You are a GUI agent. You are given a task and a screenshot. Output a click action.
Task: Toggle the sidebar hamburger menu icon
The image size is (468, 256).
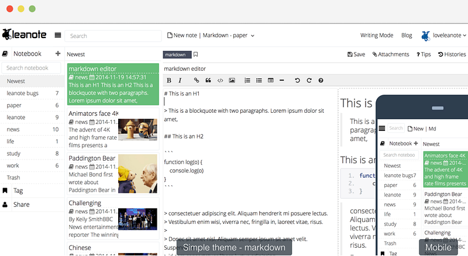58,35
